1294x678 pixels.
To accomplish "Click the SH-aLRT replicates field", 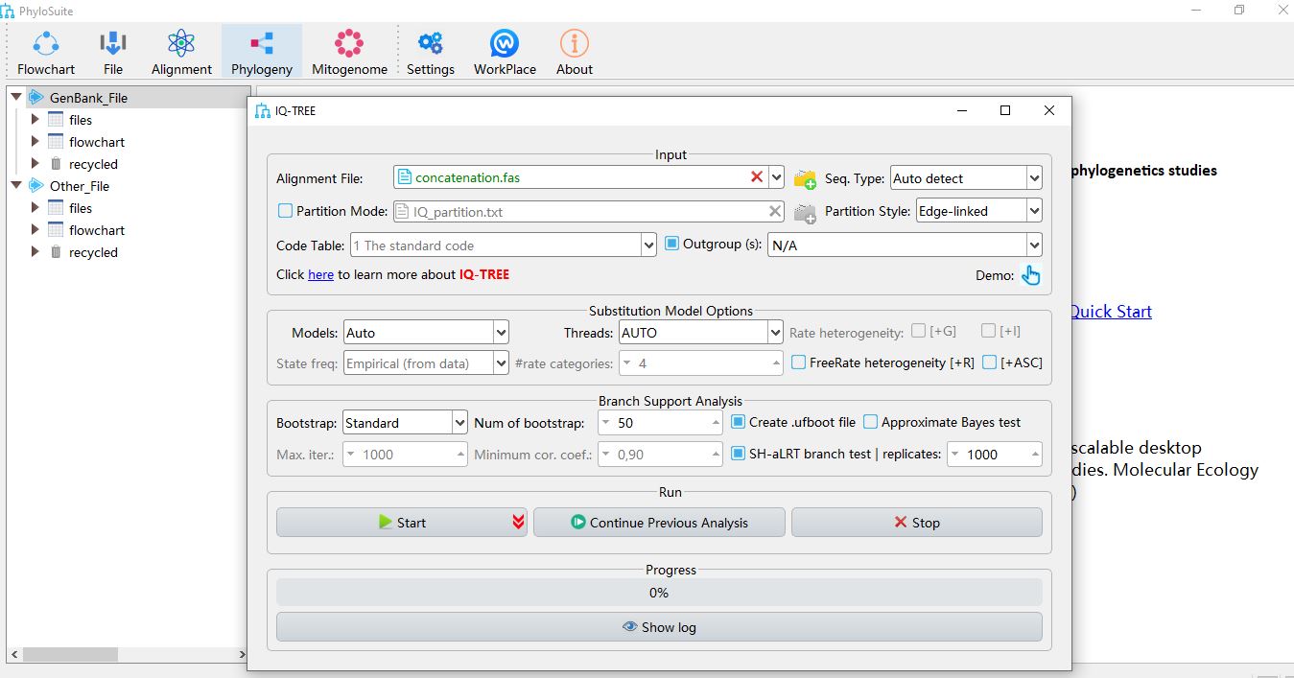I will click(x=995, y=455).
